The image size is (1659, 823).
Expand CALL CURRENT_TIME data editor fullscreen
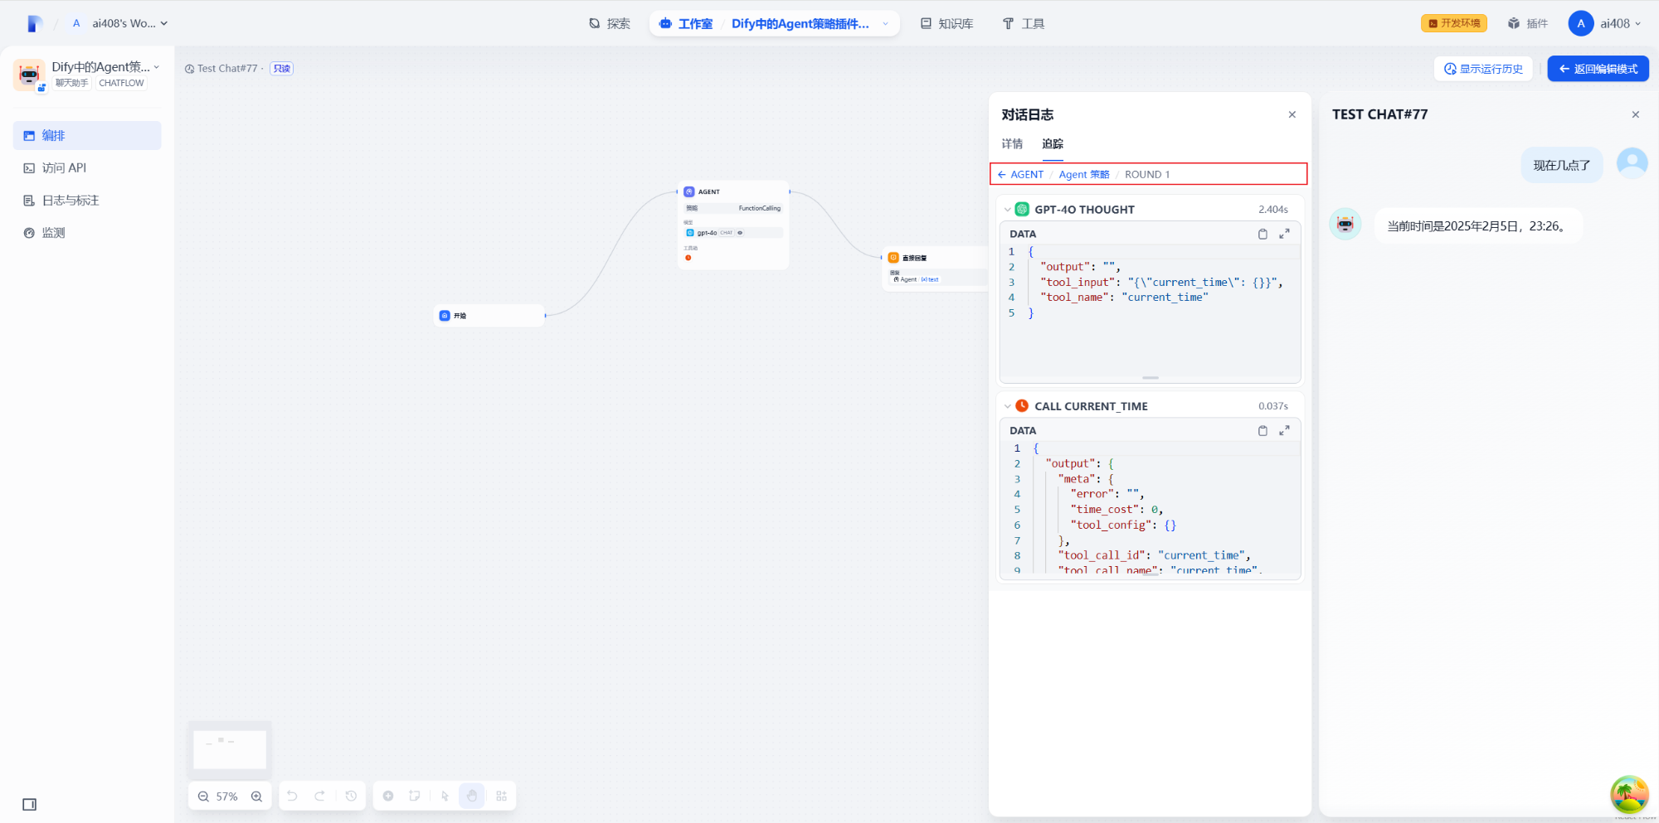click(x=1284, y=430)
